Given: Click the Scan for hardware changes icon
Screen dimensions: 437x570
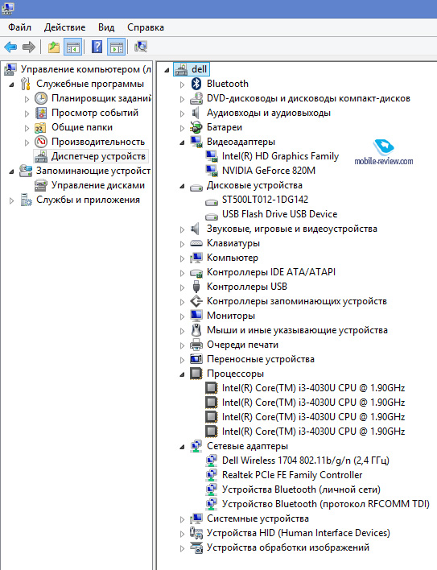Looking at the screenshot, I should coord(141,47).
